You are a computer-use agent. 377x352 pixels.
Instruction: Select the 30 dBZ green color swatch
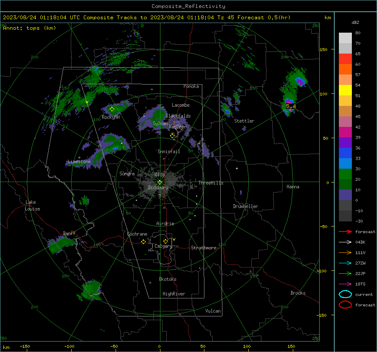pos(345,174)
